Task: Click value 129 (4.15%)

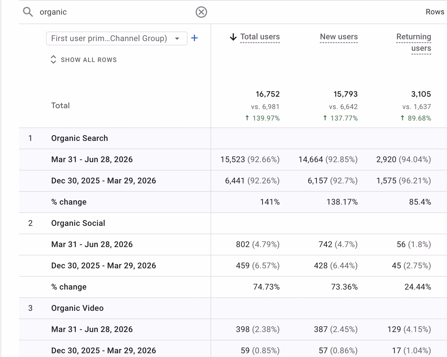Action: (x=409, y=329)
